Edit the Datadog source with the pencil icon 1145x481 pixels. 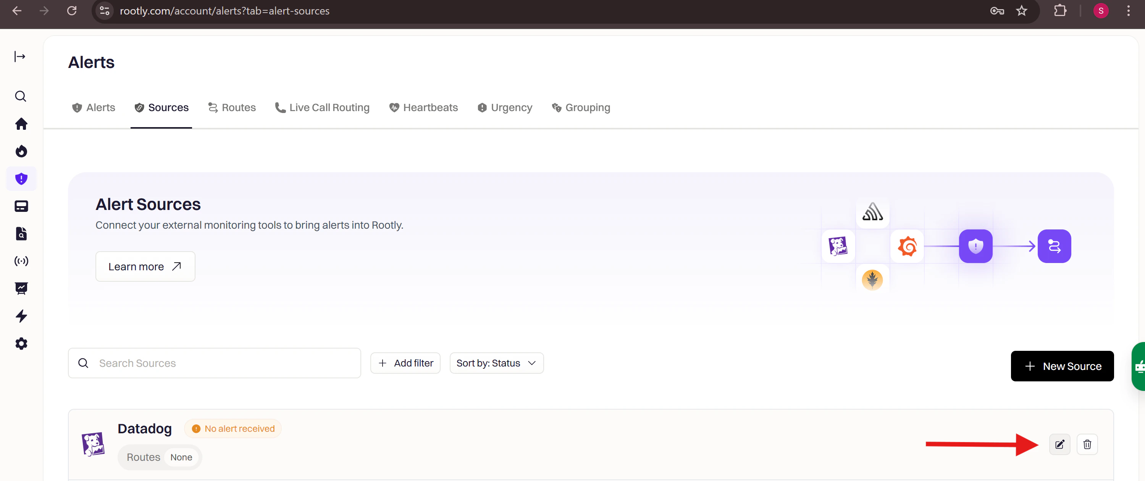point(1059,444)
